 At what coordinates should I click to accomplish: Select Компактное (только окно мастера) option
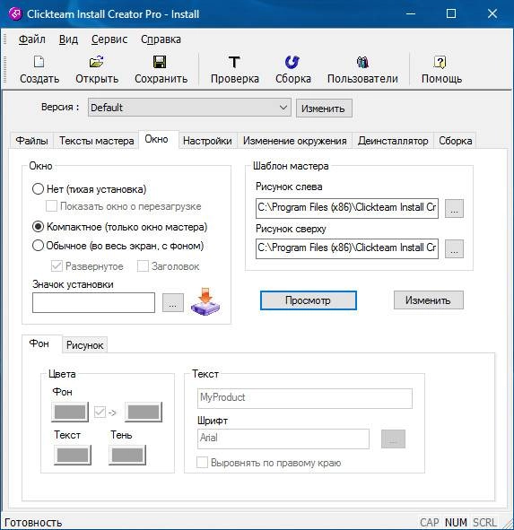click(38, 227)
